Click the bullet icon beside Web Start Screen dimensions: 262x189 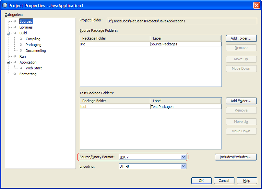coord(21,68)
